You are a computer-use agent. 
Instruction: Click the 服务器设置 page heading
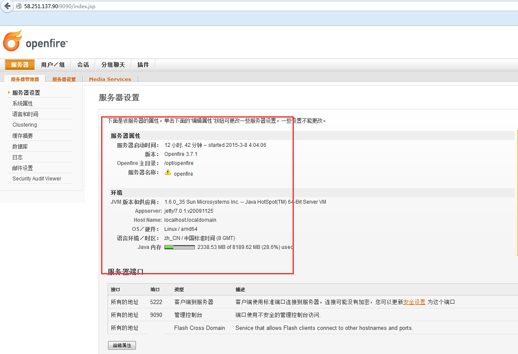119,98
